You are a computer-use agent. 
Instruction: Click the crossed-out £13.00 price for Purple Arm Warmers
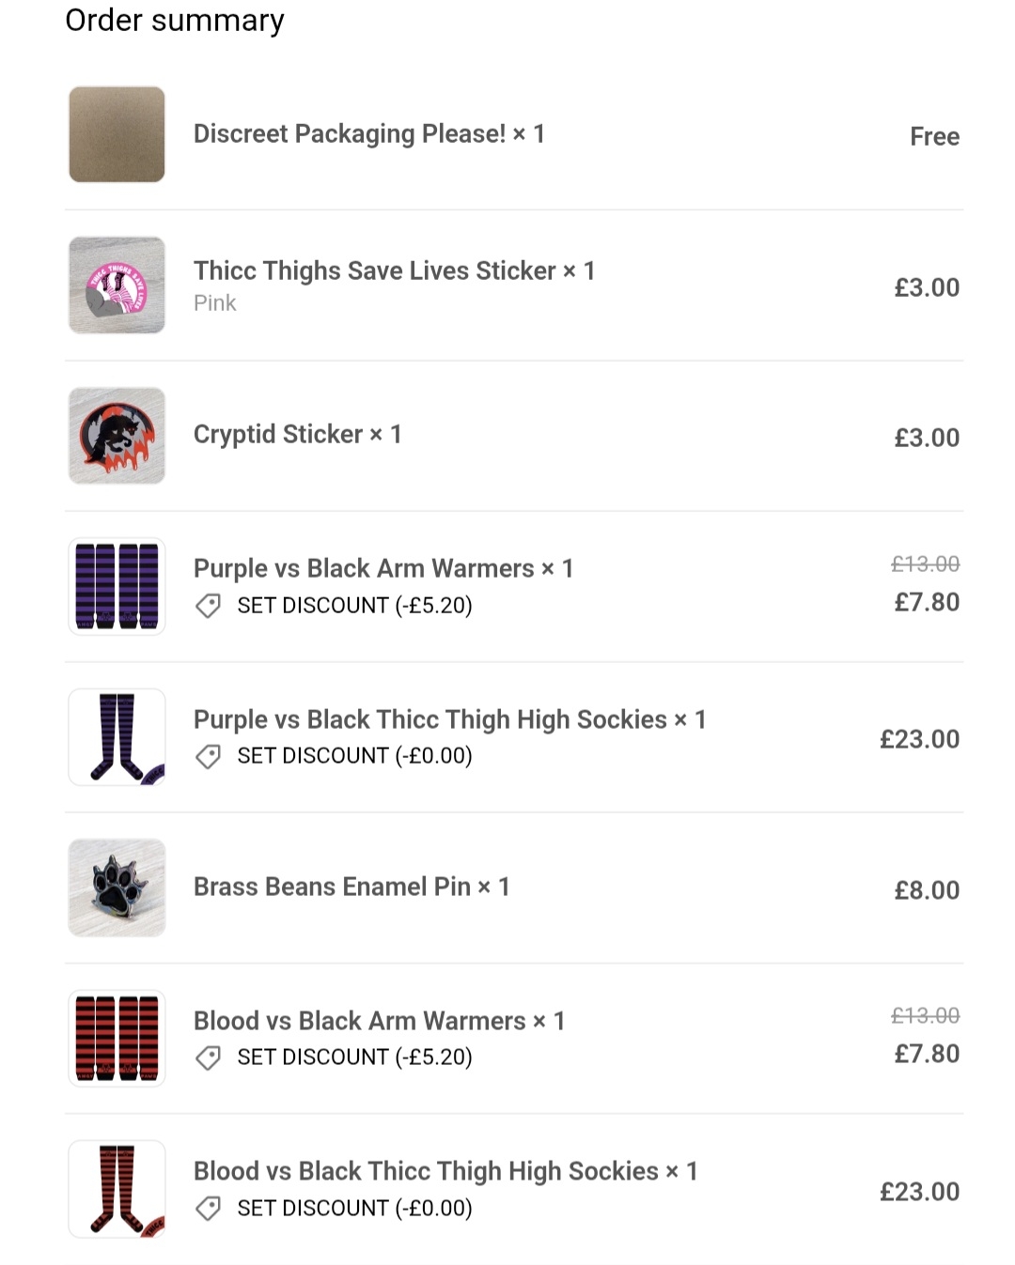point(925,564)
